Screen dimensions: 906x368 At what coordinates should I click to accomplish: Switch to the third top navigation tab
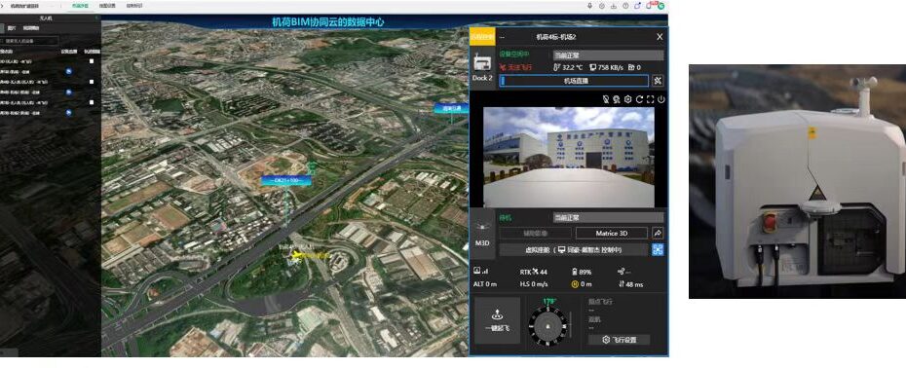pos(134,6)
